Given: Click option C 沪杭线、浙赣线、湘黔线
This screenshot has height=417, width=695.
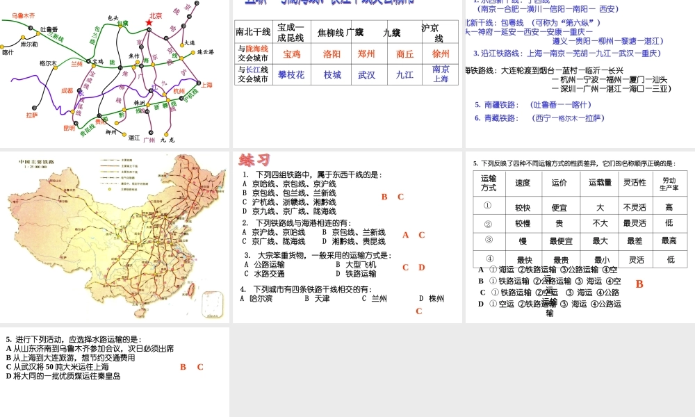Looking at the screenshot, I should pyautogui.click(x=289, y=202).
